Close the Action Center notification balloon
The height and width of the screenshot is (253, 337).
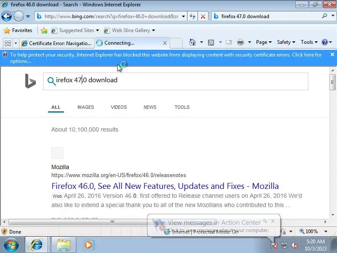point(273,221)
